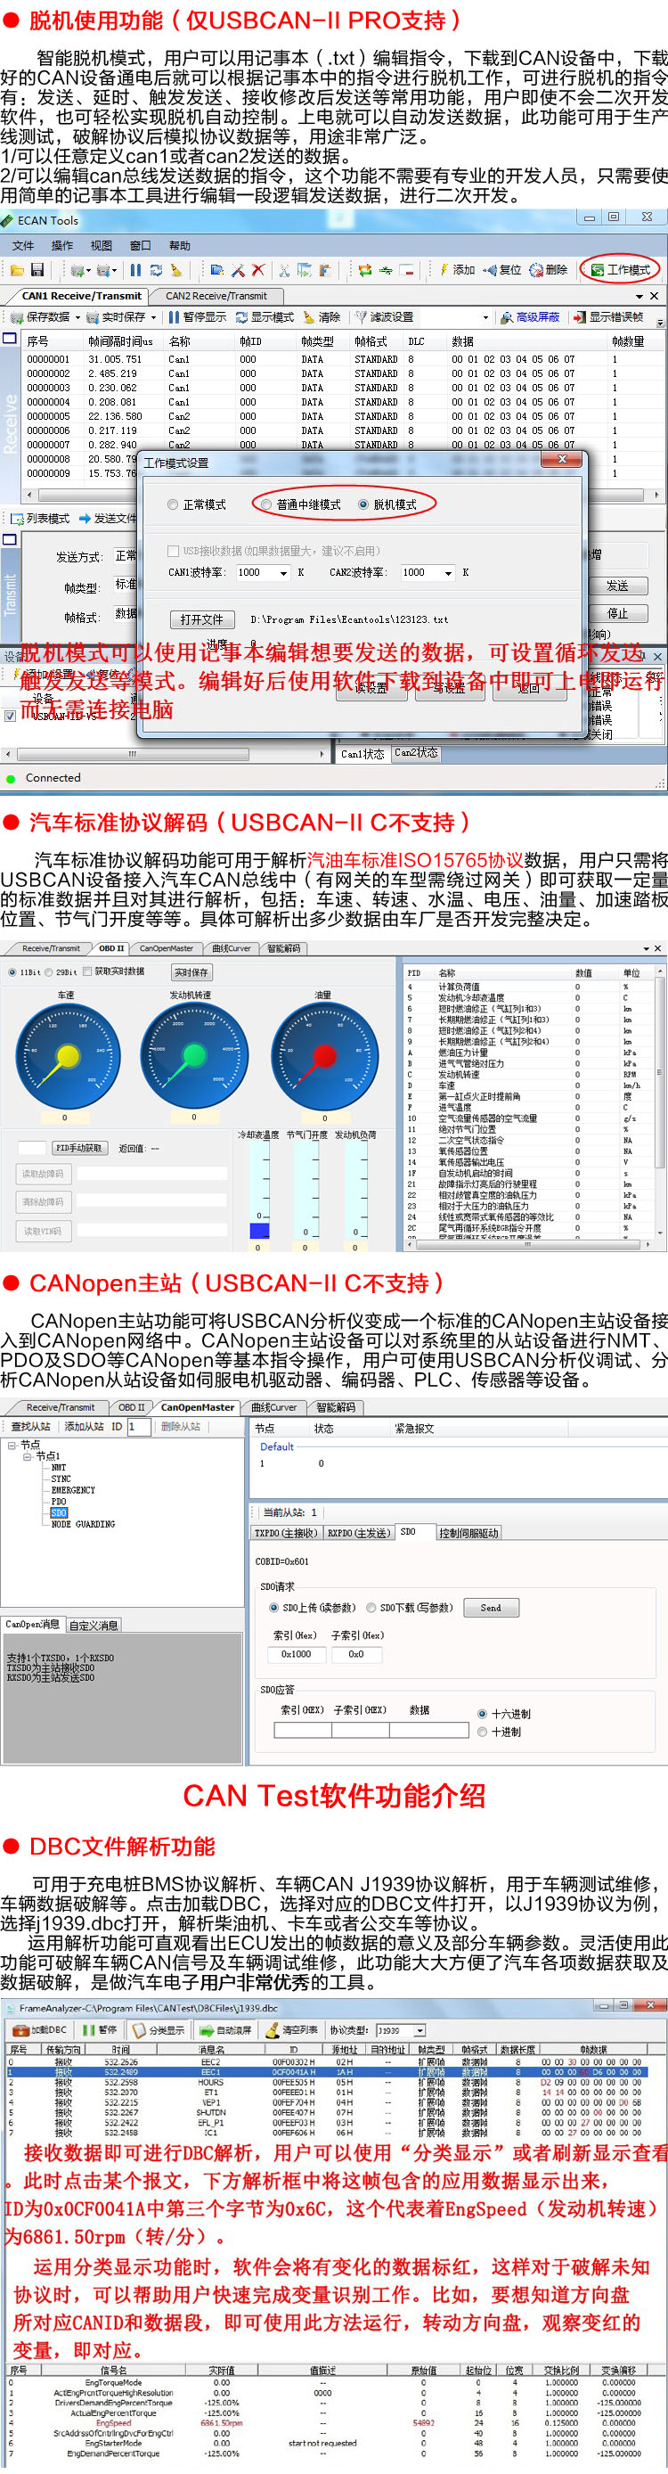Open 工作模式 work mode settings

pos(621,270)
